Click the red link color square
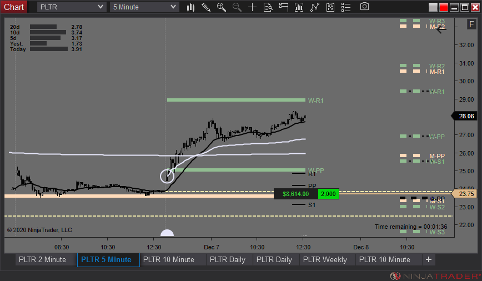This screenshot has width=482, height=281. 444,7
